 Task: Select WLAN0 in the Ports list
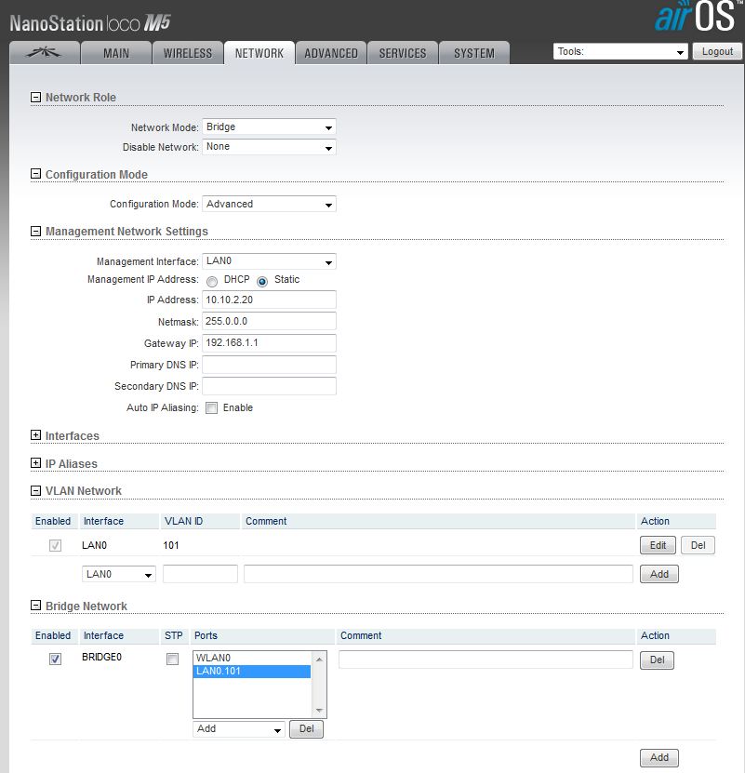(252, 658)
